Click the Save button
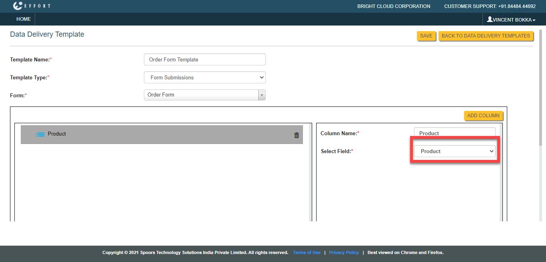 (426, 36)
